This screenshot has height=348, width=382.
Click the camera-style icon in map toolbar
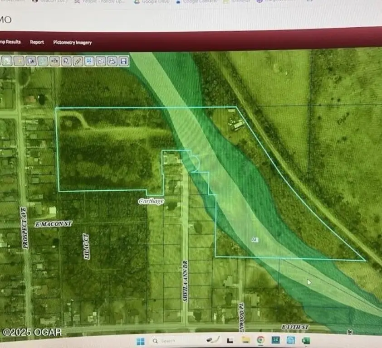pyautogui.click(x=31, y=61)
